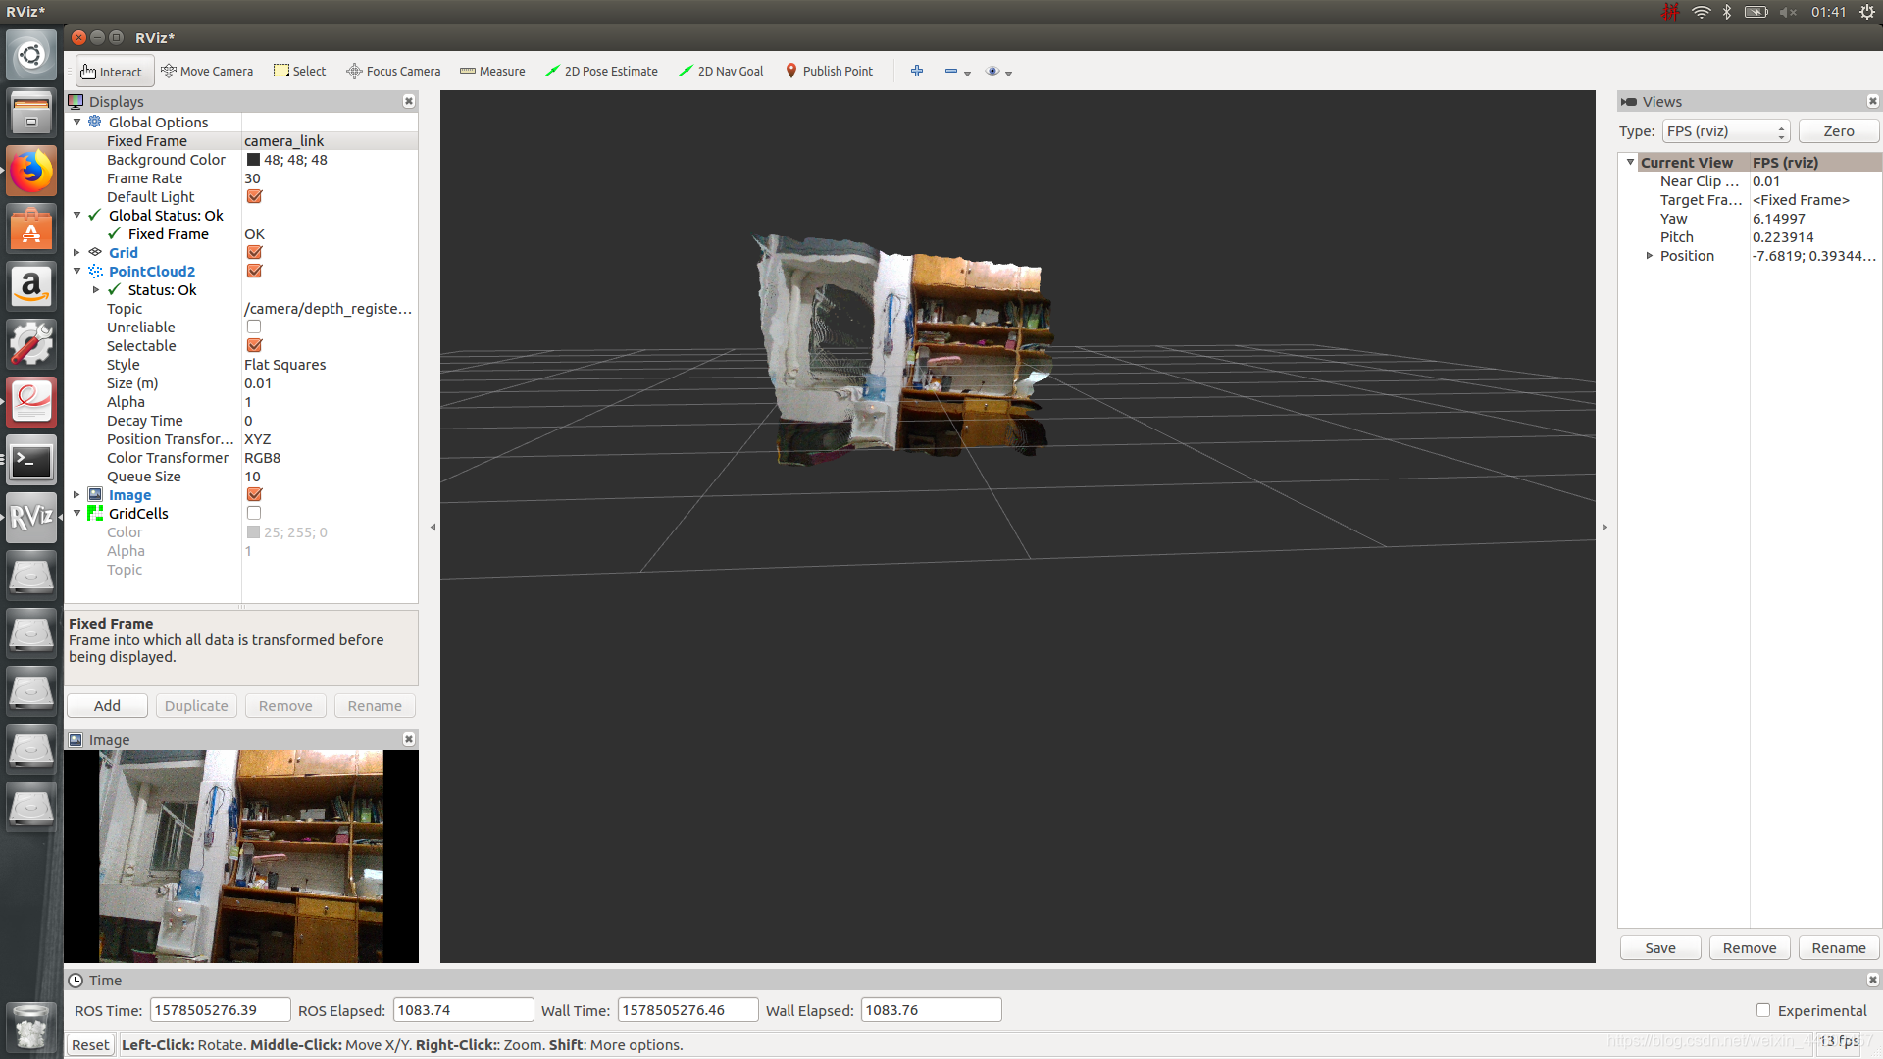
Task: Choose the 2D Pose Estimate tool
Action: tap(601, 71)
